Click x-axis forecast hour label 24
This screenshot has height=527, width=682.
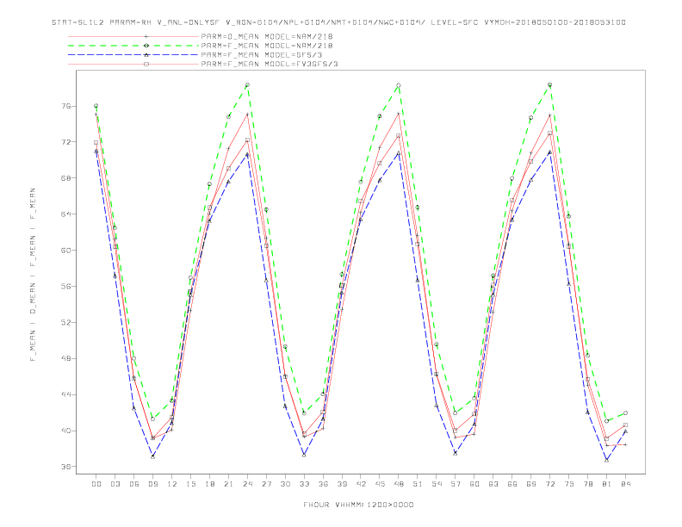(x=247, y=484)
